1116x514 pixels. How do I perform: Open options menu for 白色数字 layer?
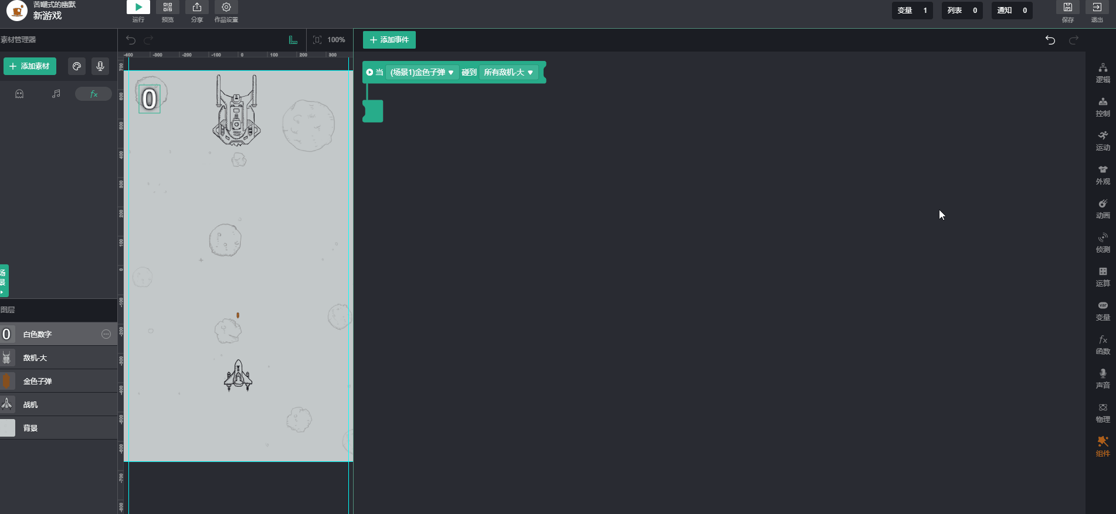tap(106, 334)
